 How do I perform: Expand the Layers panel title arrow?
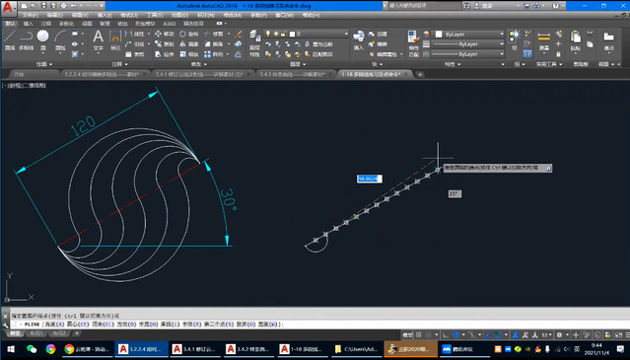point(305,64)
